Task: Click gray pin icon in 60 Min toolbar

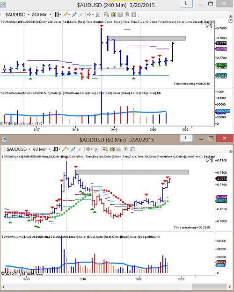Action: (x=80, y=149)
